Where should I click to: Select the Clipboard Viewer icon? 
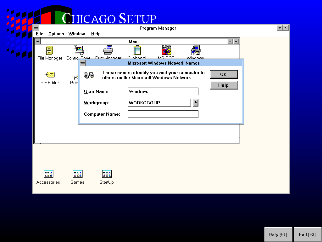coord(137,50)
